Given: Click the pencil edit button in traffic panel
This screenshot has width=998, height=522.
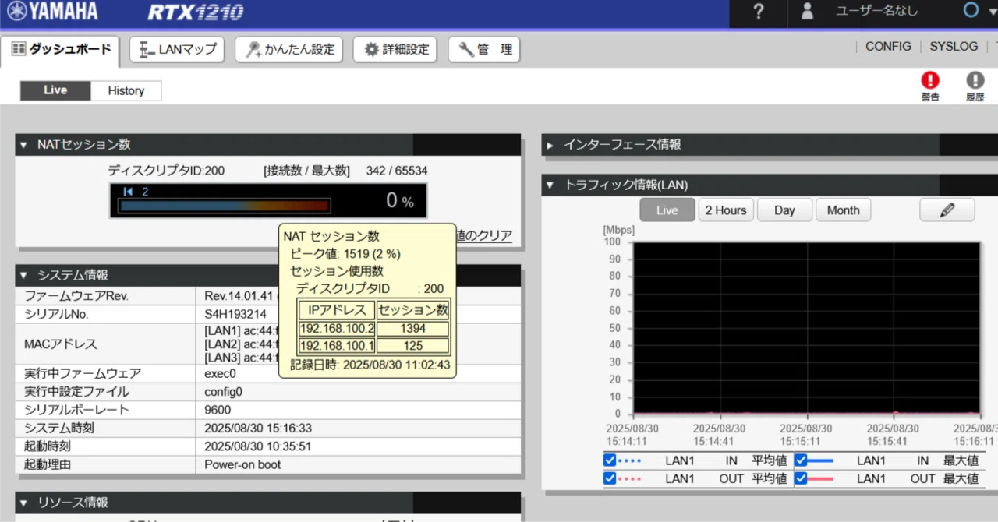Looking at the screenshot, I should click(x=947, y=210).
